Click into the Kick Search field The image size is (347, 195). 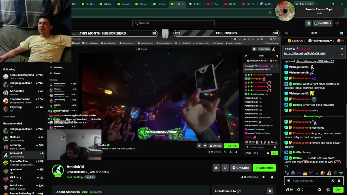(173, 23)
